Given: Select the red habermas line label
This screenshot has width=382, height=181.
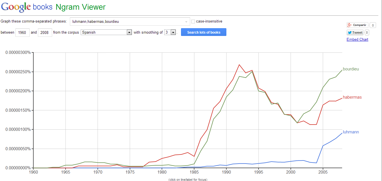Looking at the screenshot, I should (x=352, y=97).
